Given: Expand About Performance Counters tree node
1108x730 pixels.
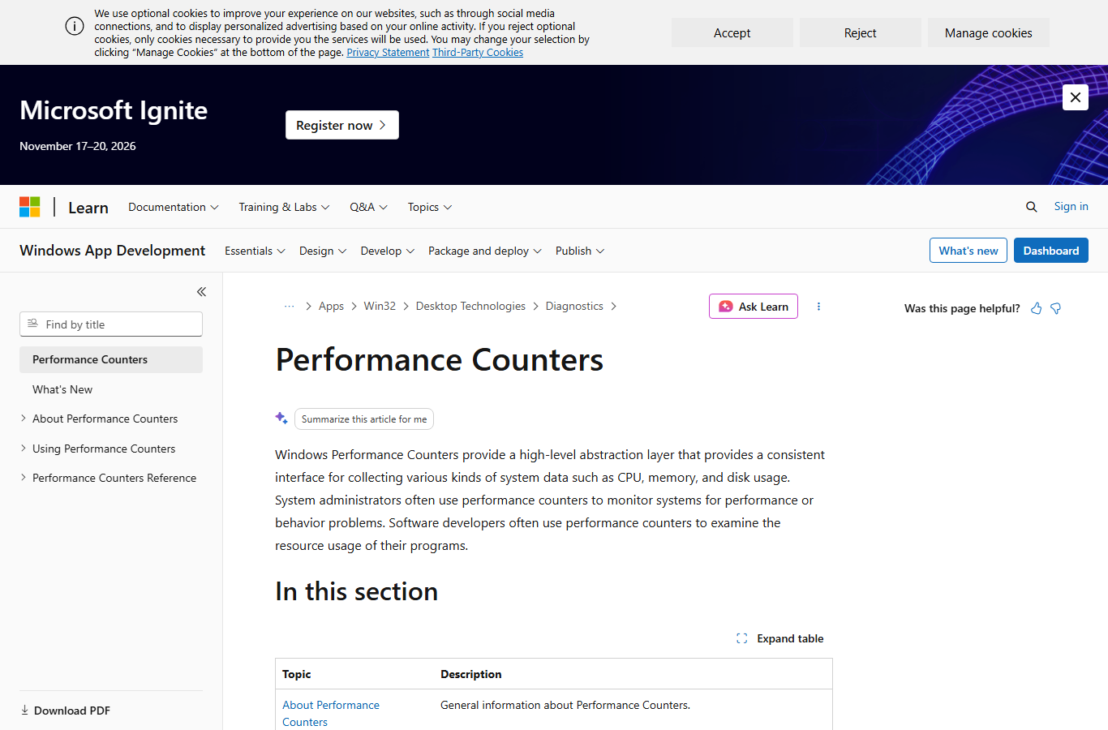Looking at the screenshot, I should pyautogui.click(x=24, y=419).
